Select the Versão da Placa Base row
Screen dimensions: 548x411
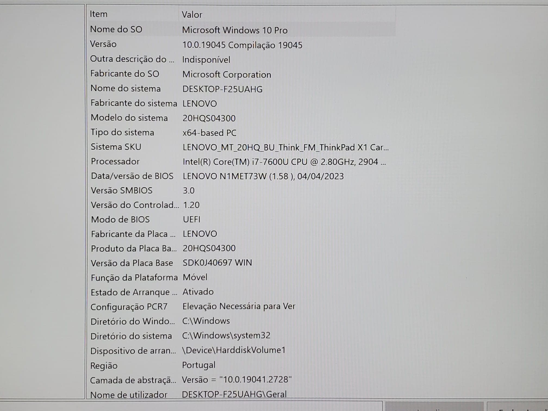pyautogui.click(x=242, y=263)
